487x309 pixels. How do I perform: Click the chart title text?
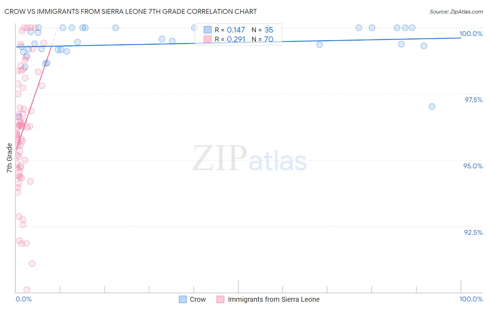pos(131,11)
